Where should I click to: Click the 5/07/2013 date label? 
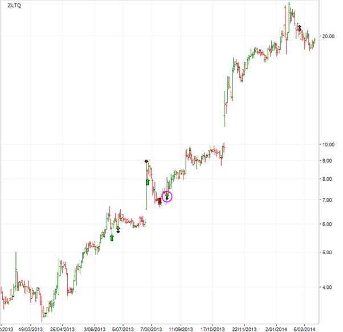pyautogui.click(x=122, y=329)
